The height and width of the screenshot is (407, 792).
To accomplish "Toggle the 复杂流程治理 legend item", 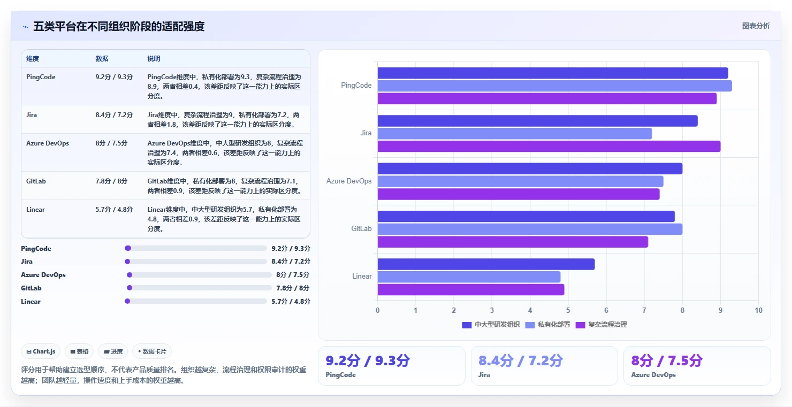I will pyautogui.click(x=601, y=325).
